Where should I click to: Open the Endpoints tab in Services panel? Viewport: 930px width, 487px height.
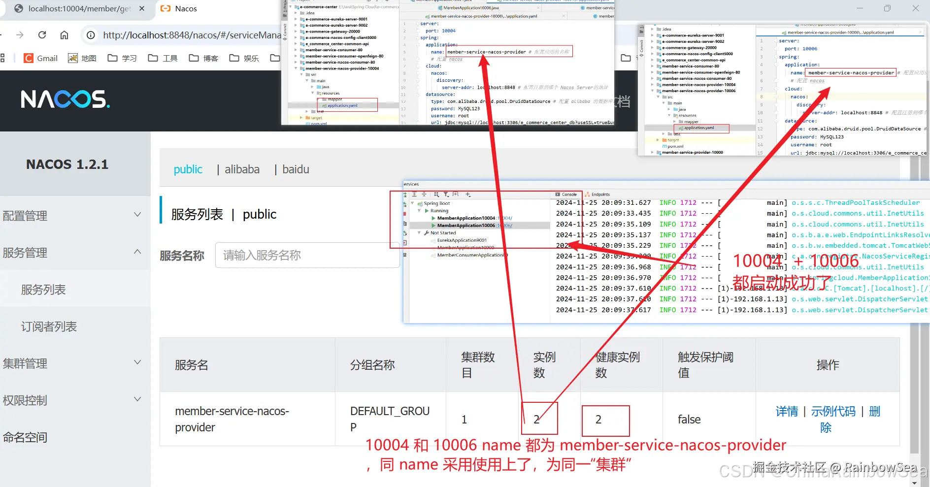coord(598,195)
